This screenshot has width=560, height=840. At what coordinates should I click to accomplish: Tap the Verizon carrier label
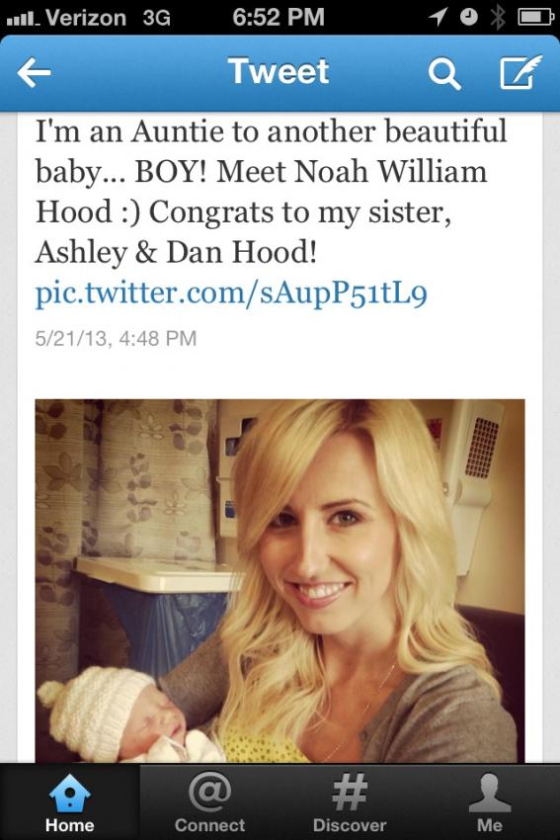click(86, 18)
